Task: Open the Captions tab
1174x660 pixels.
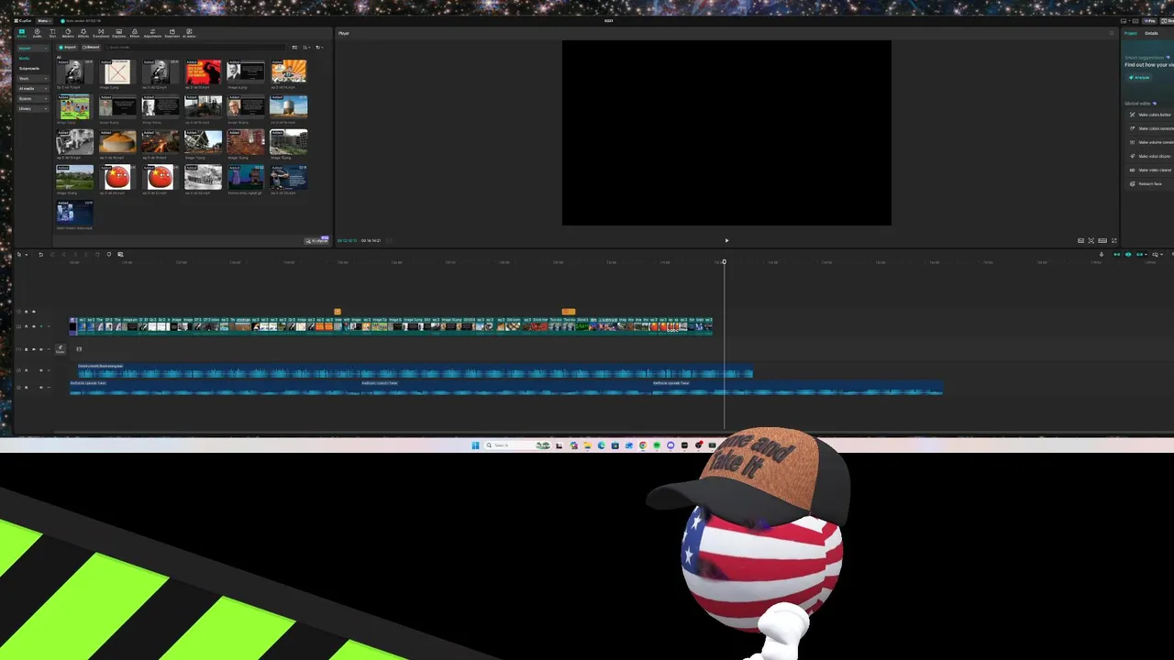Action: click(119, 33)
